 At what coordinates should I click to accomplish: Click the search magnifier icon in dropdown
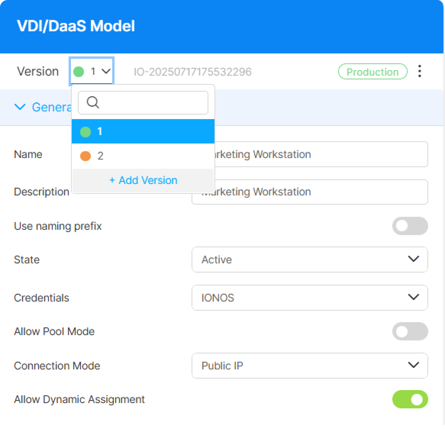coord(93,102)
